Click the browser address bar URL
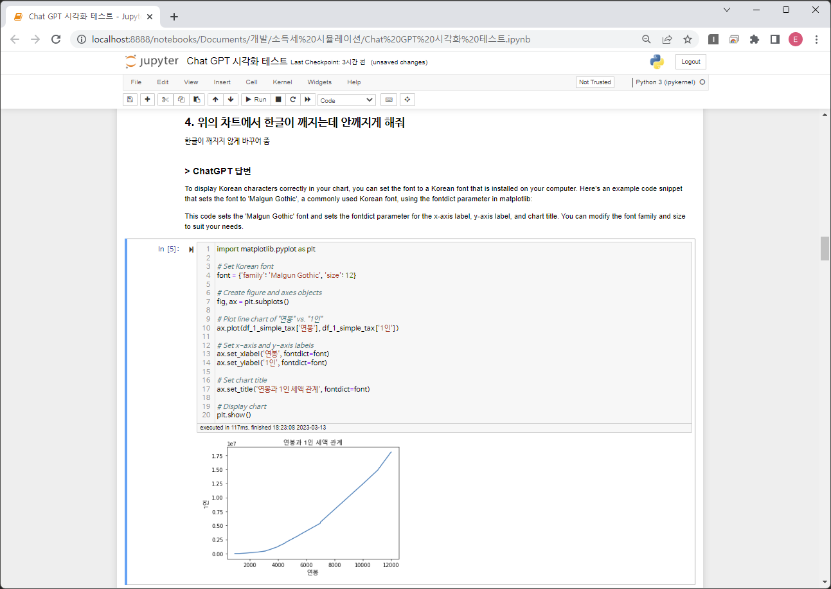The image size is (831, 589). pos(311,39)
